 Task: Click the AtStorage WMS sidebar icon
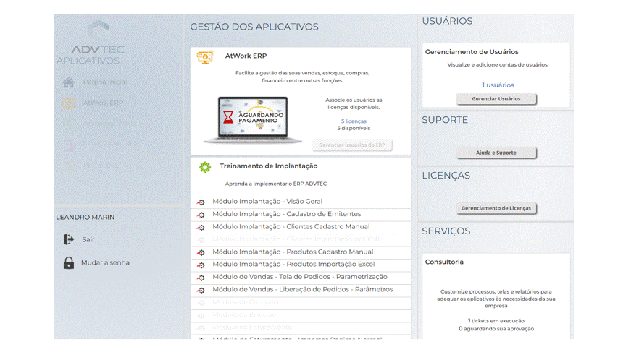(69, 124)
